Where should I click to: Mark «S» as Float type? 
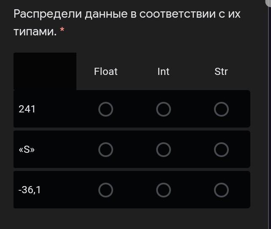click(106, 149)
